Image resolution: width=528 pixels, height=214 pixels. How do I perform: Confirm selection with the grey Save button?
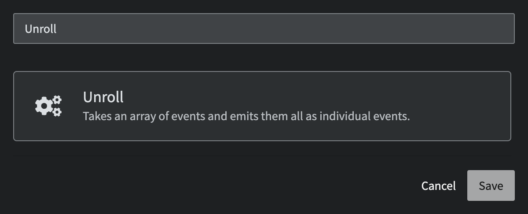[x=491, y=185]
